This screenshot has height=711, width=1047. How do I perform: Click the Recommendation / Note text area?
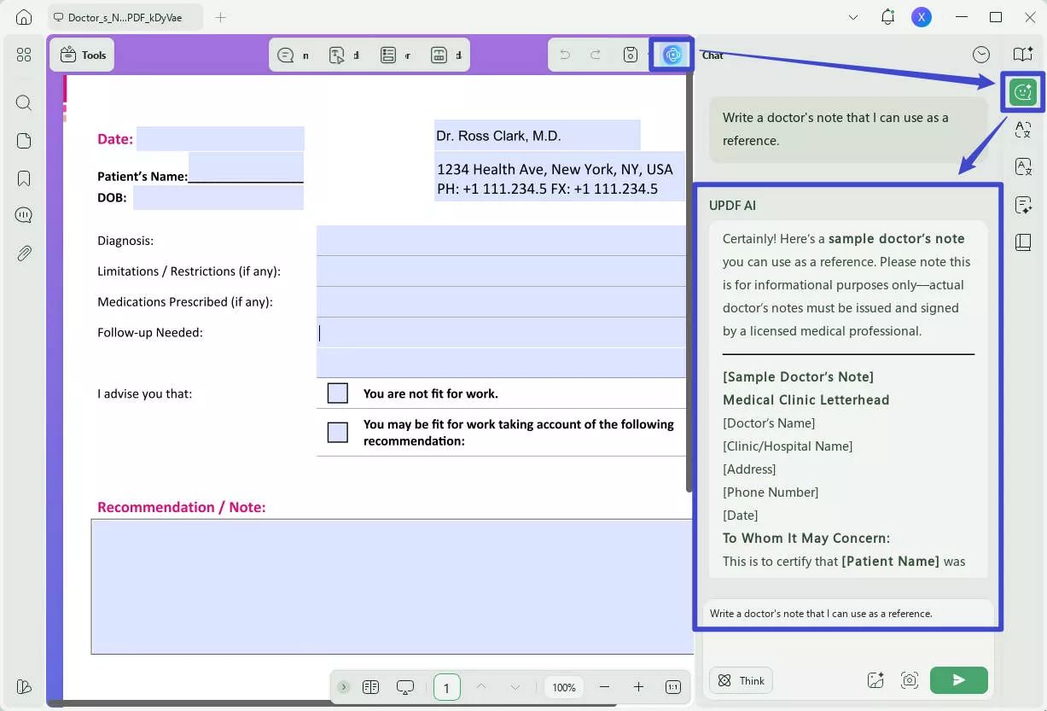click(393, 586)
